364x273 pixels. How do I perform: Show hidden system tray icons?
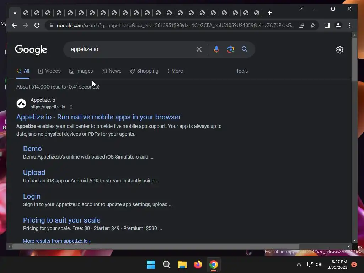point(299,264)
